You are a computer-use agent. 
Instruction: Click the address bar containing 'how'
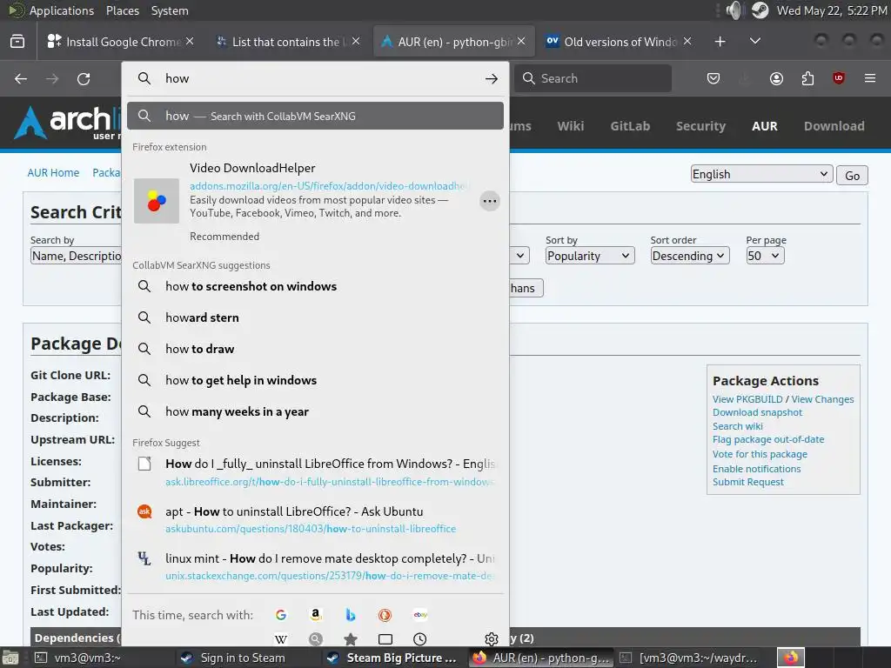coord(315,79)
